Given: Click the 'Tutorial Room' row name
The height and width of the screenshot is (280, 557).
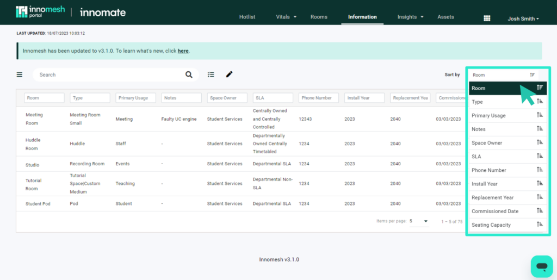Looking at the screenshot, I should coord(33,184).
